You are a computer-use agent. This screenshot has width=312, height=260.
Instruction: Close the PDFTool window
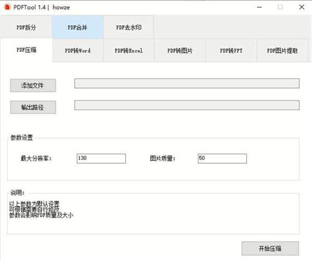click(302, 7)
